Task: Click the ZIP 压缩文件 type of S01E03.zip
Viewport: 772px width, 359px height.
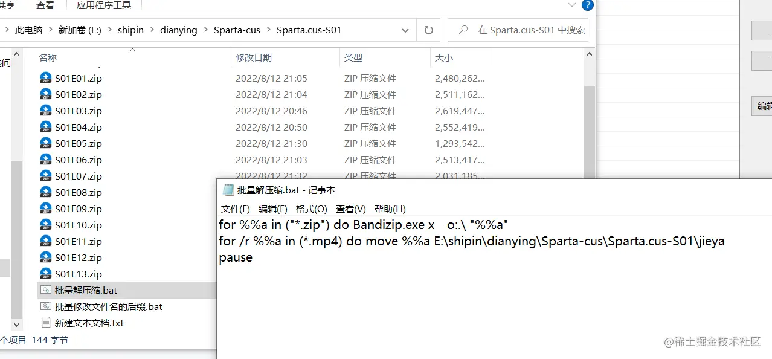Action: tap(370, 111)
